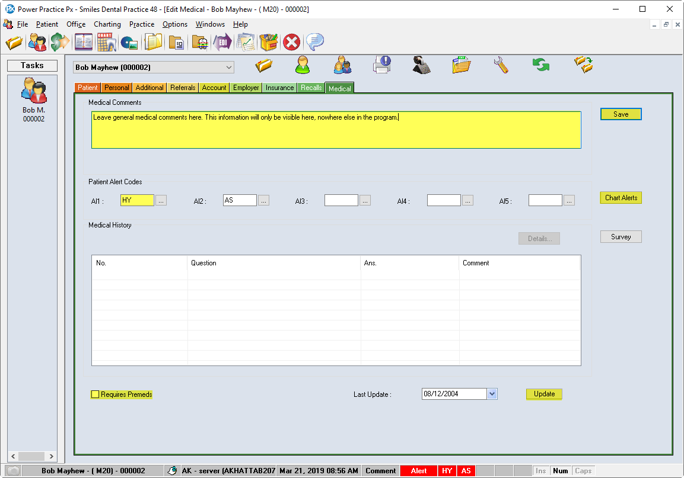Click the green refresh arrows icon

[x=540, y=65]
